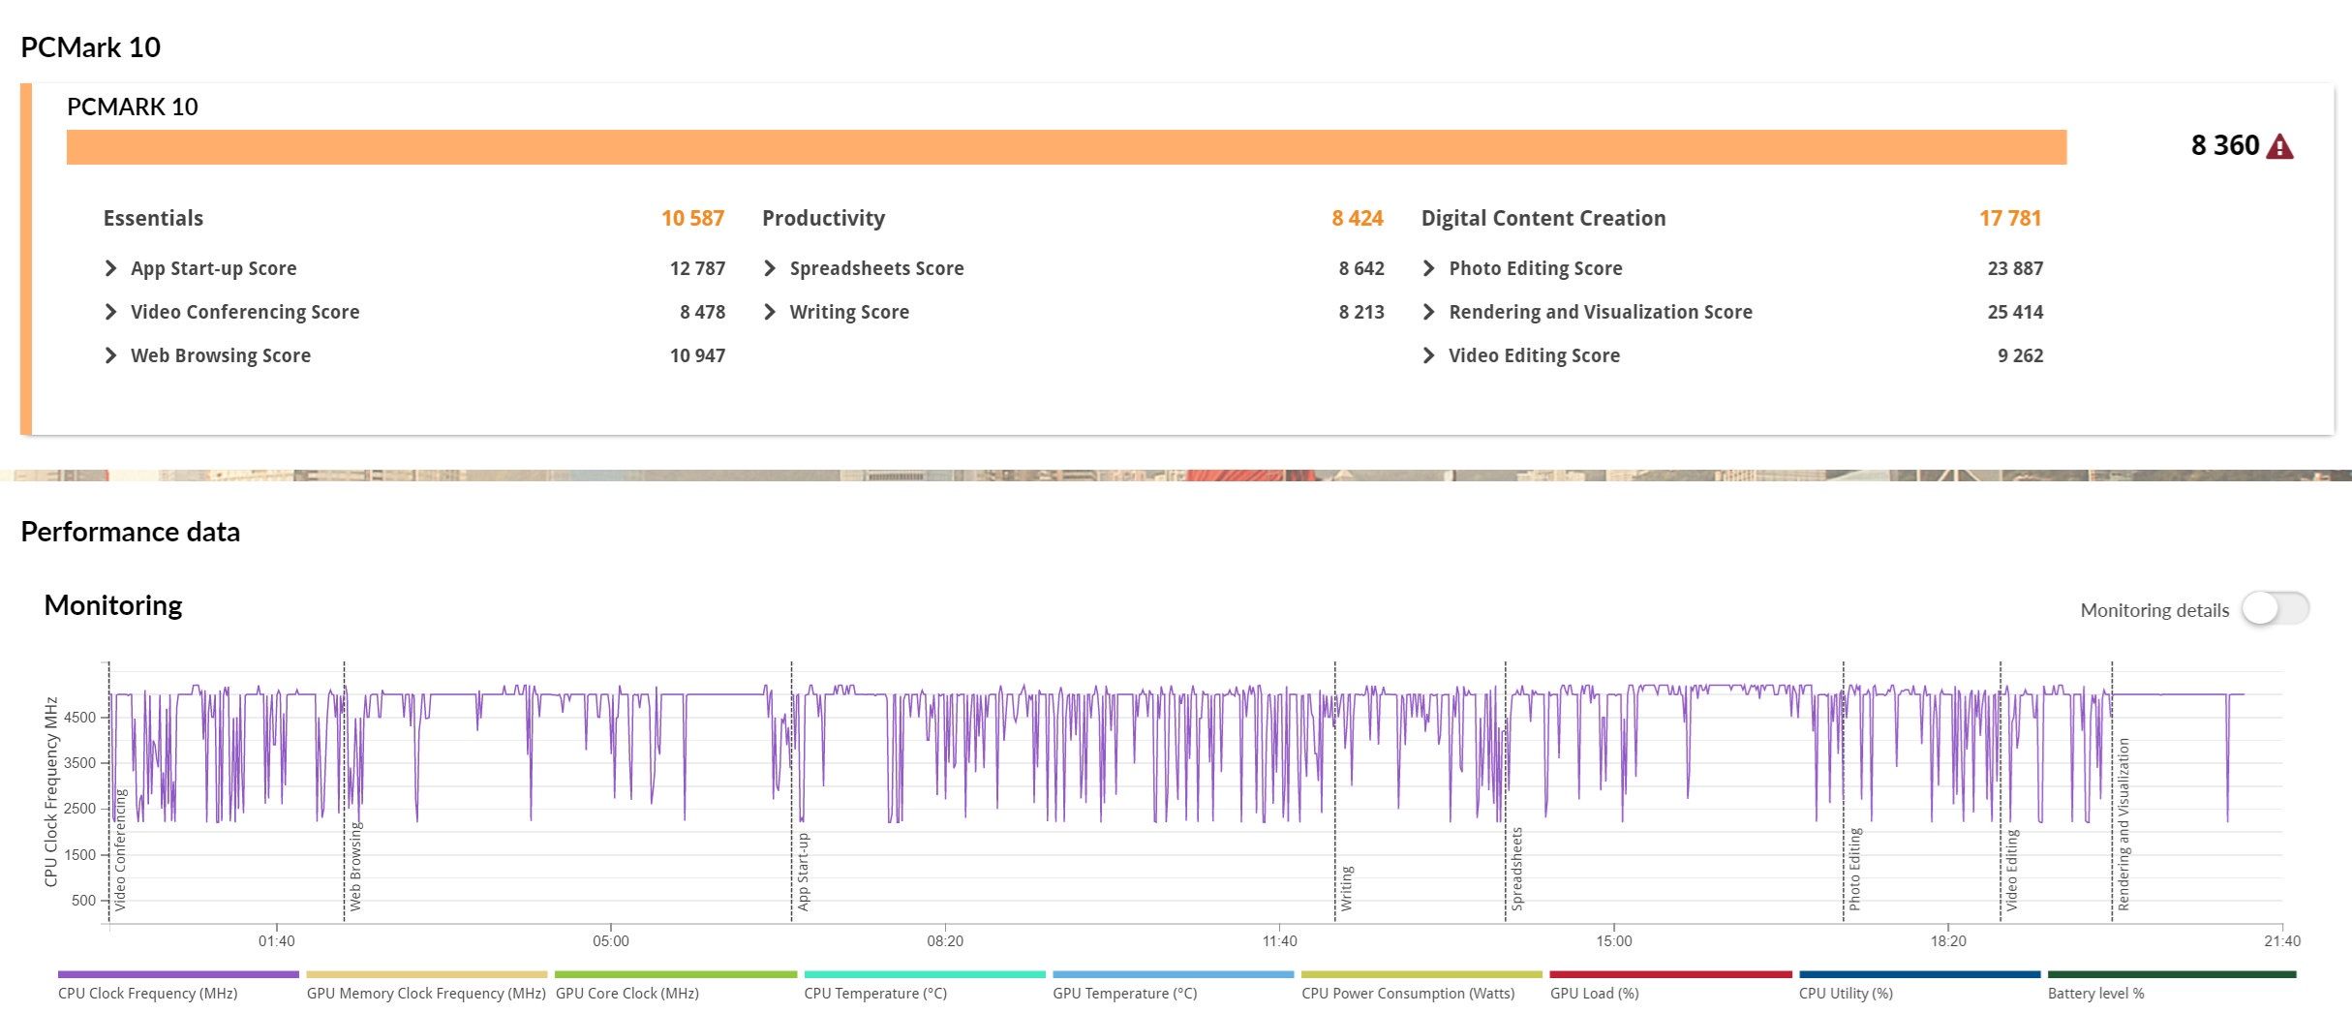This screenshot has height=1013, width=2352.
Task: Select Battery level % legend swatch
Action: [x=2172, y=974]
